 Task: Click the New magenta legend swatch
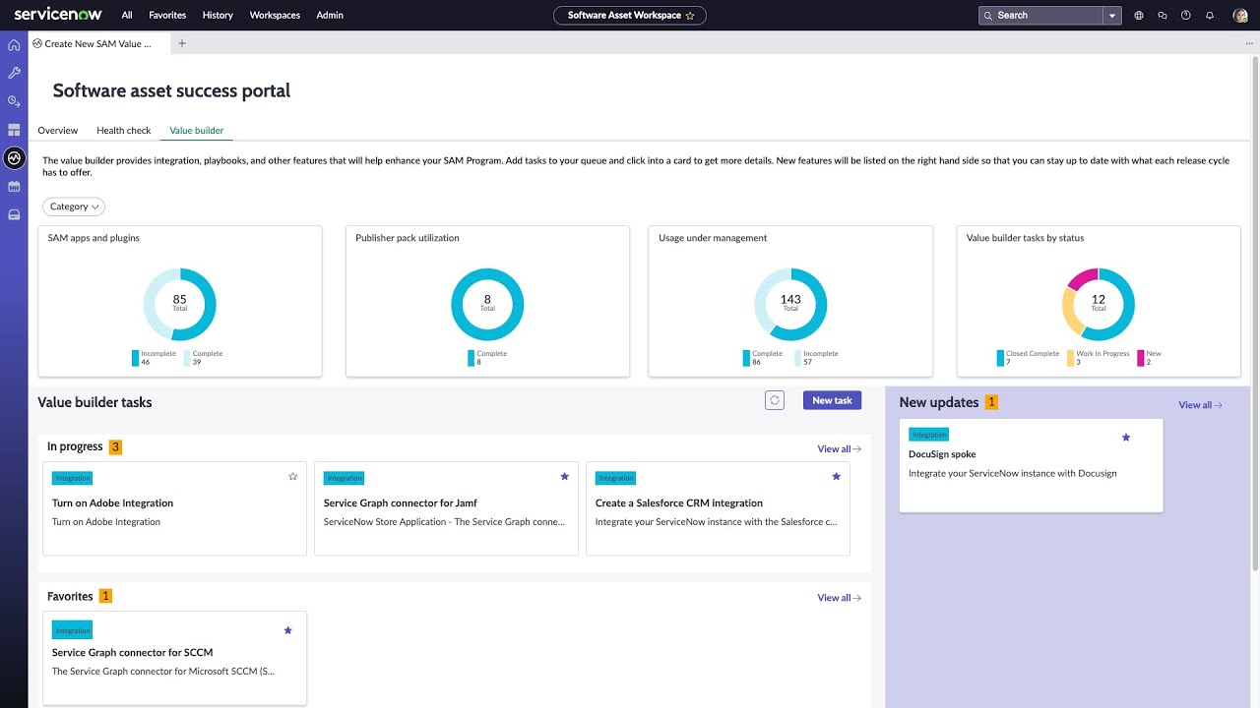[1141, 358]
